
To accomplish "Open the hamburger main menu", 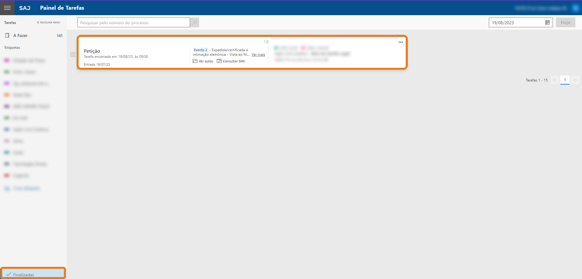I will [7, 8].
